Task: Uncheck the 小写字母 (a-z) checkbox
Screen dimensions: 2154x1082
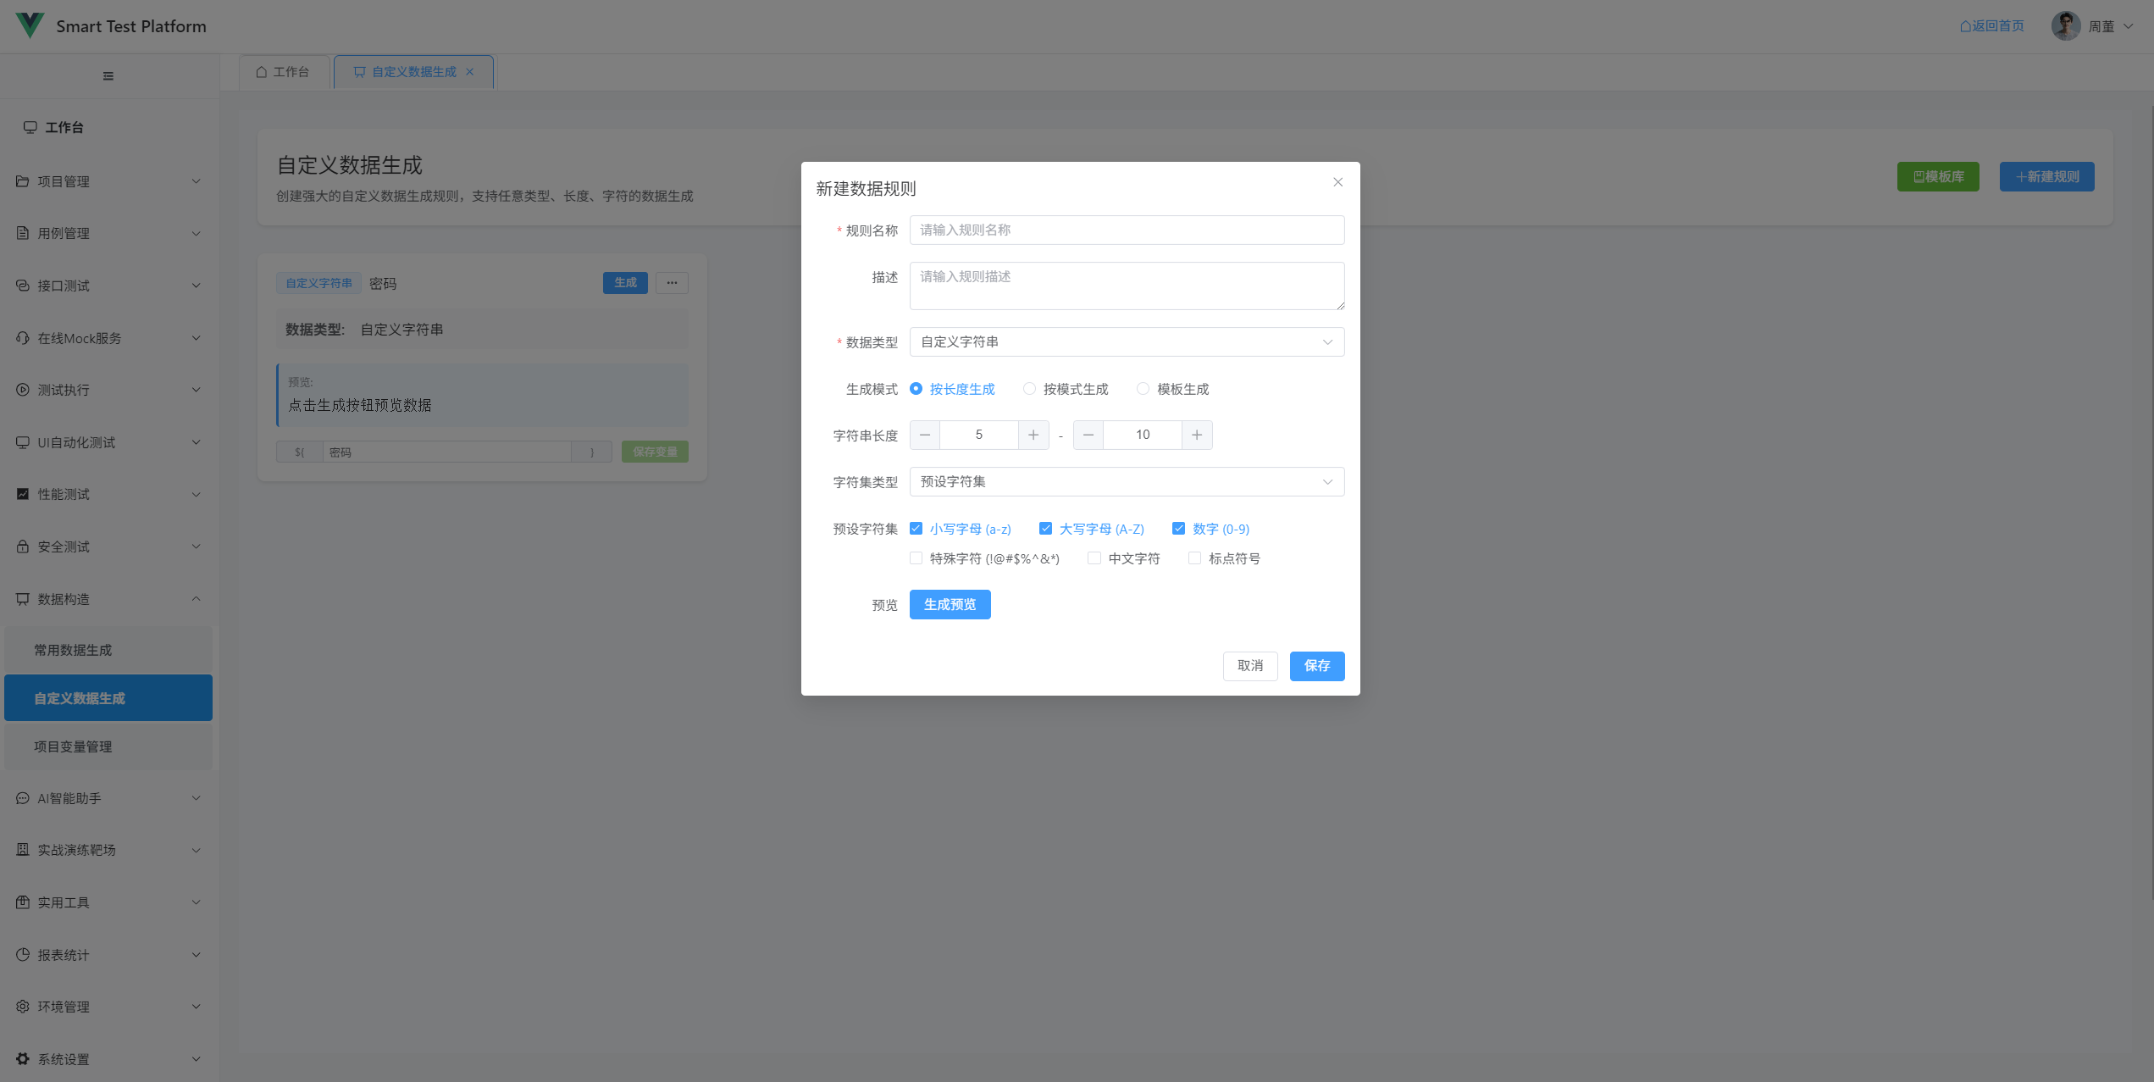Action: (916, 529)
